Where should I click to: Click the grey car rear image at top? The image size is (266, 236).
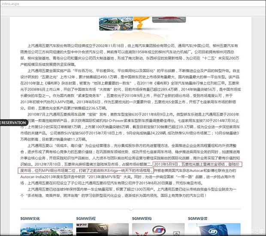click(169, 19)
